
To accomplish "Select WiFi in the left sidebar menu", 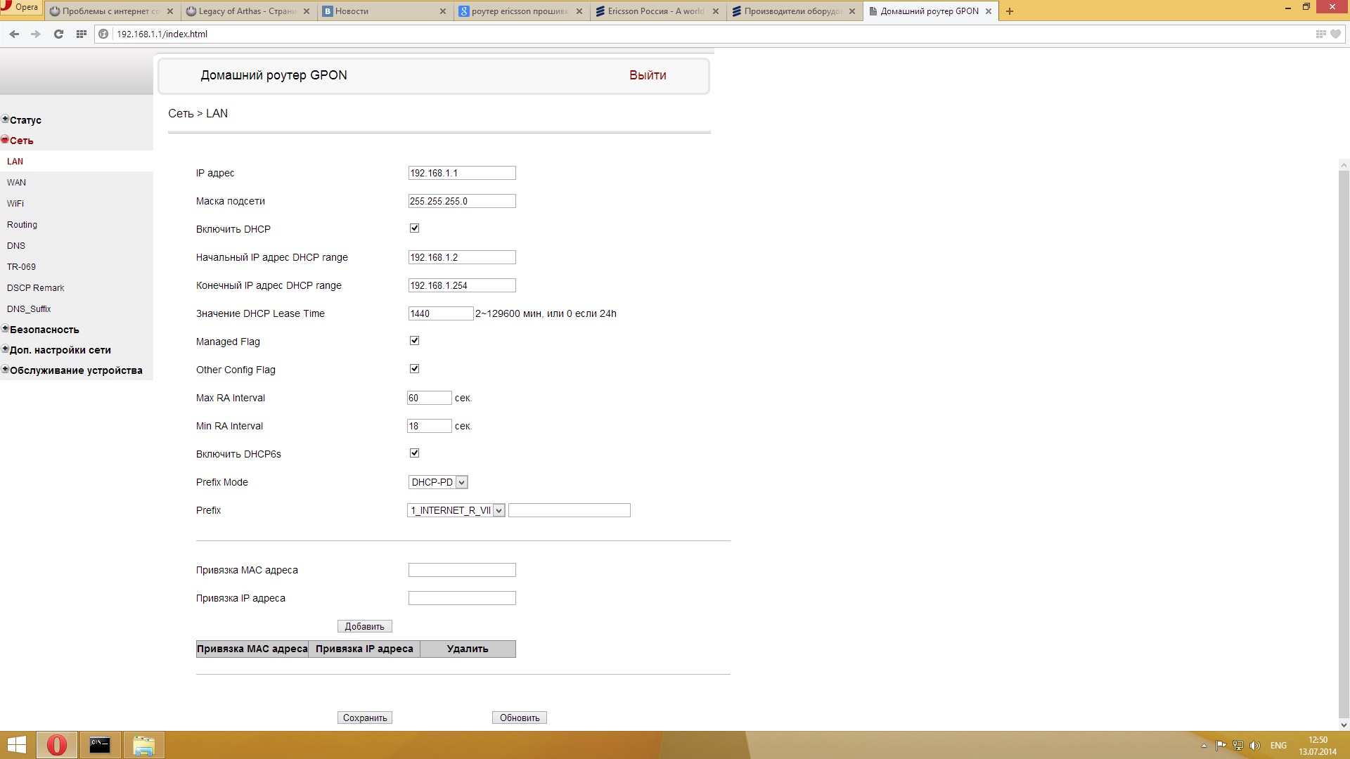I will (15, 204).
